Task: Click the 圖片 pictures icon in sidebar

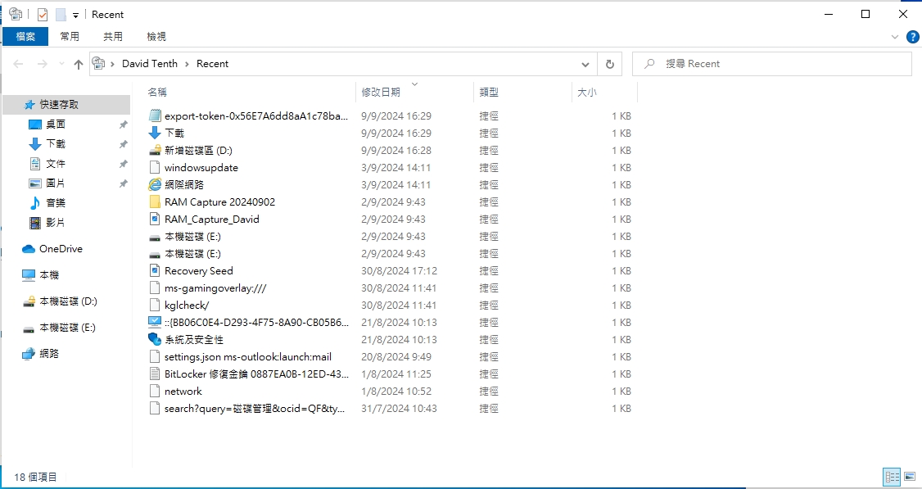Action: click(x=35, y=183)
